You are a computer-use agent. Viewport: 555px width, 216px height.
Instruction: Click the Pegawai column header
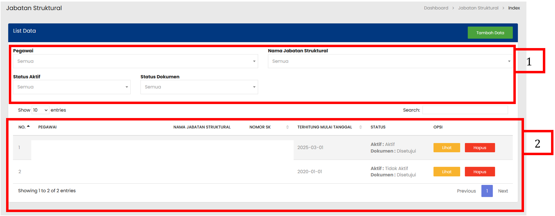[x=47, y=127]
